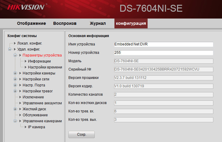Screen dimensions: 222x142
Task: Collapse the Параметры устройства node
Action: point(15,55)
